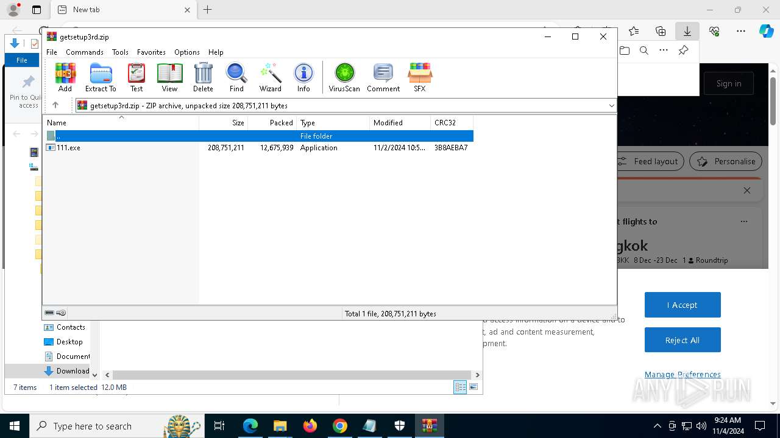Open Edge favorites star icon
Image resolution: width=780 pixels, height=438 pixels.
point(634,31)
